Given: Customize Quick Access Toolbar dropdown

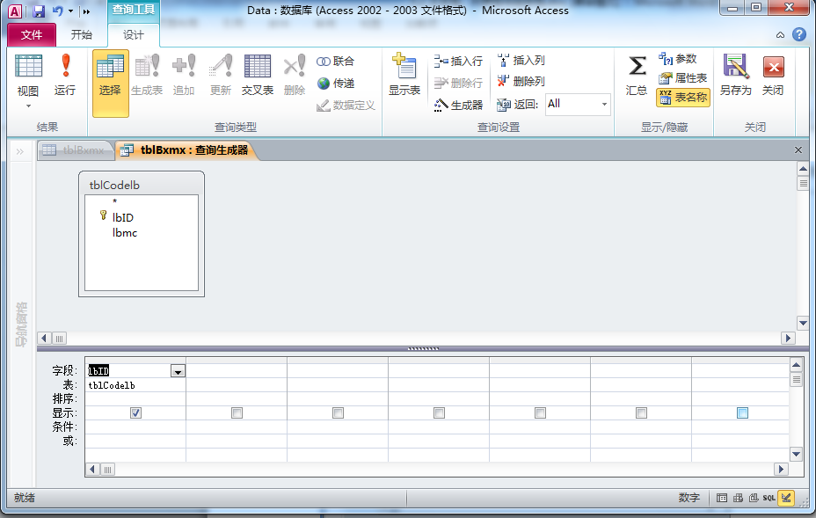Looking at the screenshot, I should pos(86,11).
